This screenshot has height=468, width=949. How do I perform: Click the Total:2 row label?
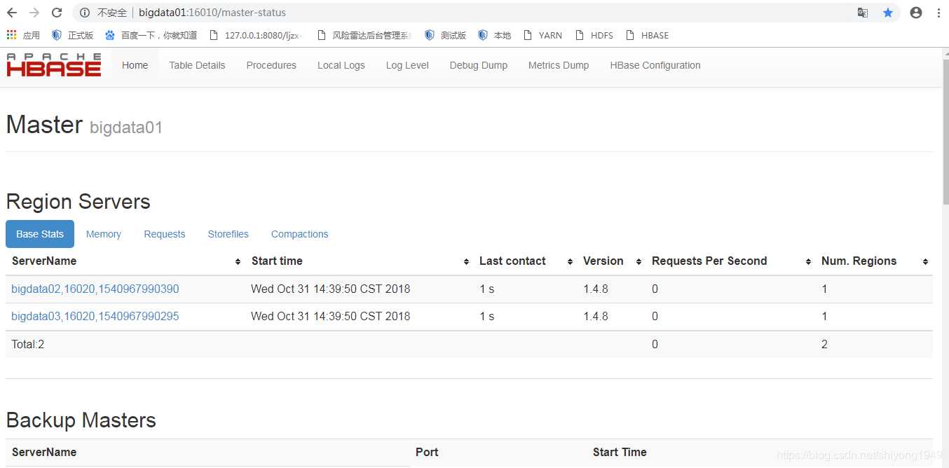(x=28, y=344)
